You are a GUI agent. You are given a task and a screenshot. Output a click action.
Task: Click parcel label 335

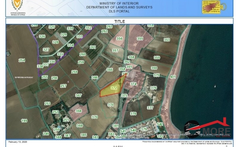coord(61,54)
